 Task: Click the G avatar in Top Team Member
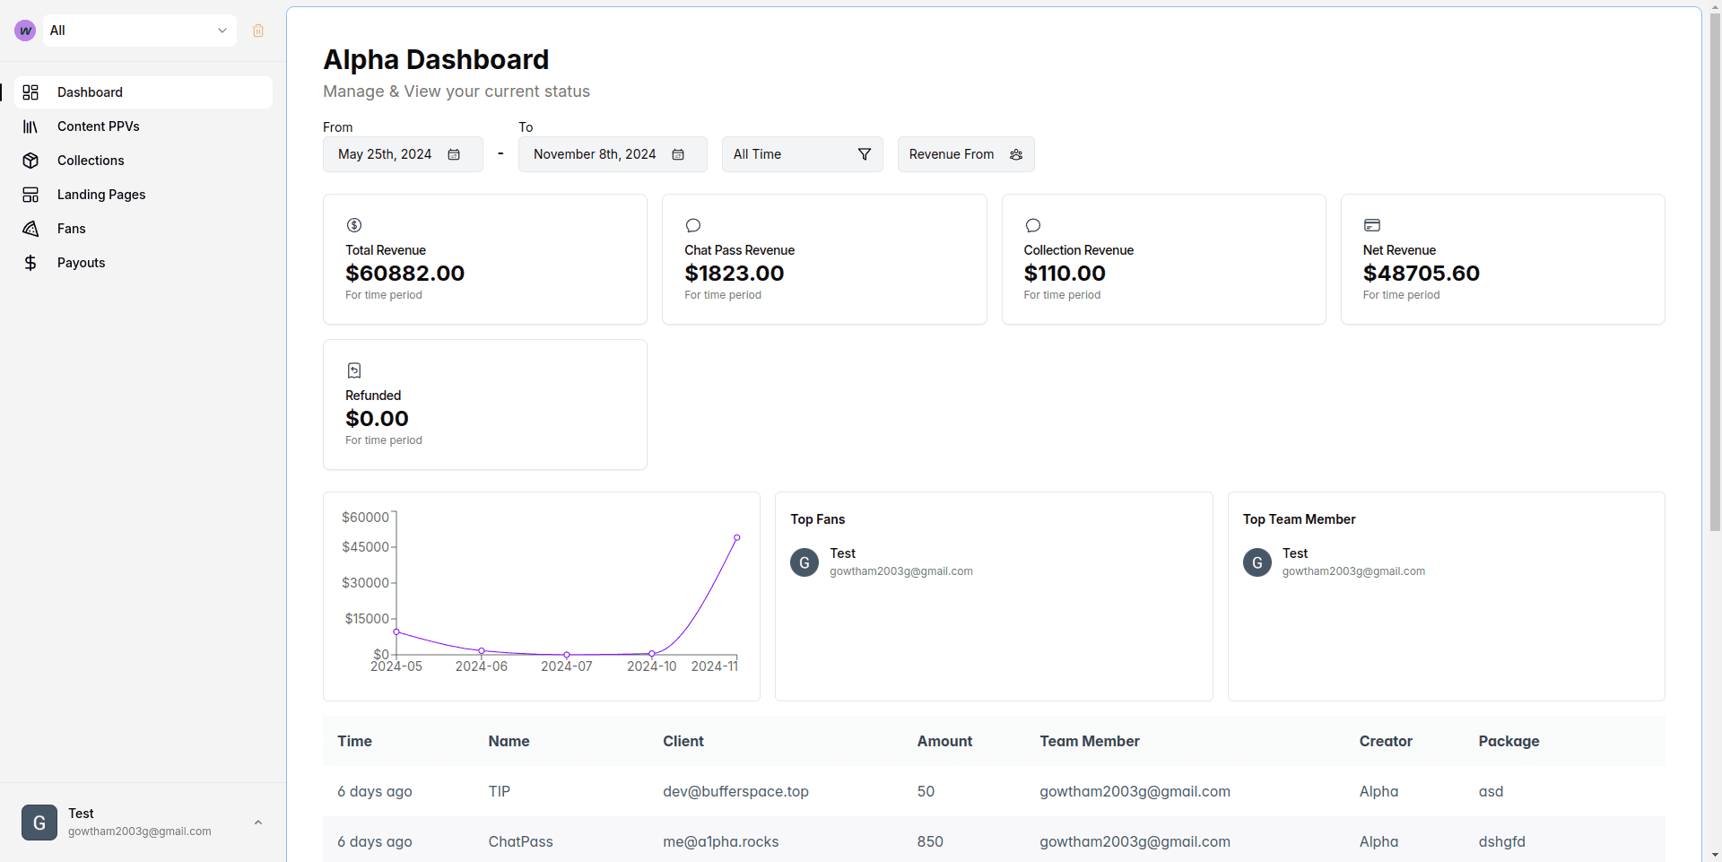coord(1257,562)
